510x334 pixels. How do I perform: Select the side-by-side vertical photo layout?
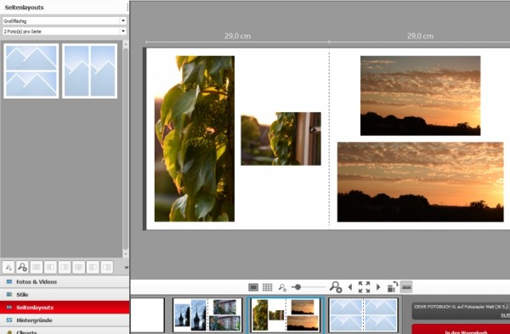pos(90,71)
